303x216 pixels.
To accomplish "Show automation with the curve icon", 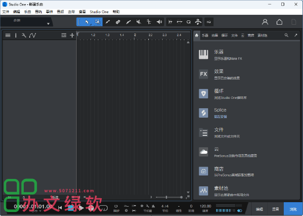I will pos(33,36).
